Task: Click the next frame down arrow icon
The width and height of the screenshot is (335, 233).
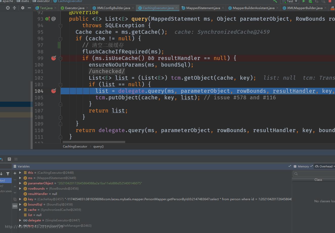Action: click(1, 173)
